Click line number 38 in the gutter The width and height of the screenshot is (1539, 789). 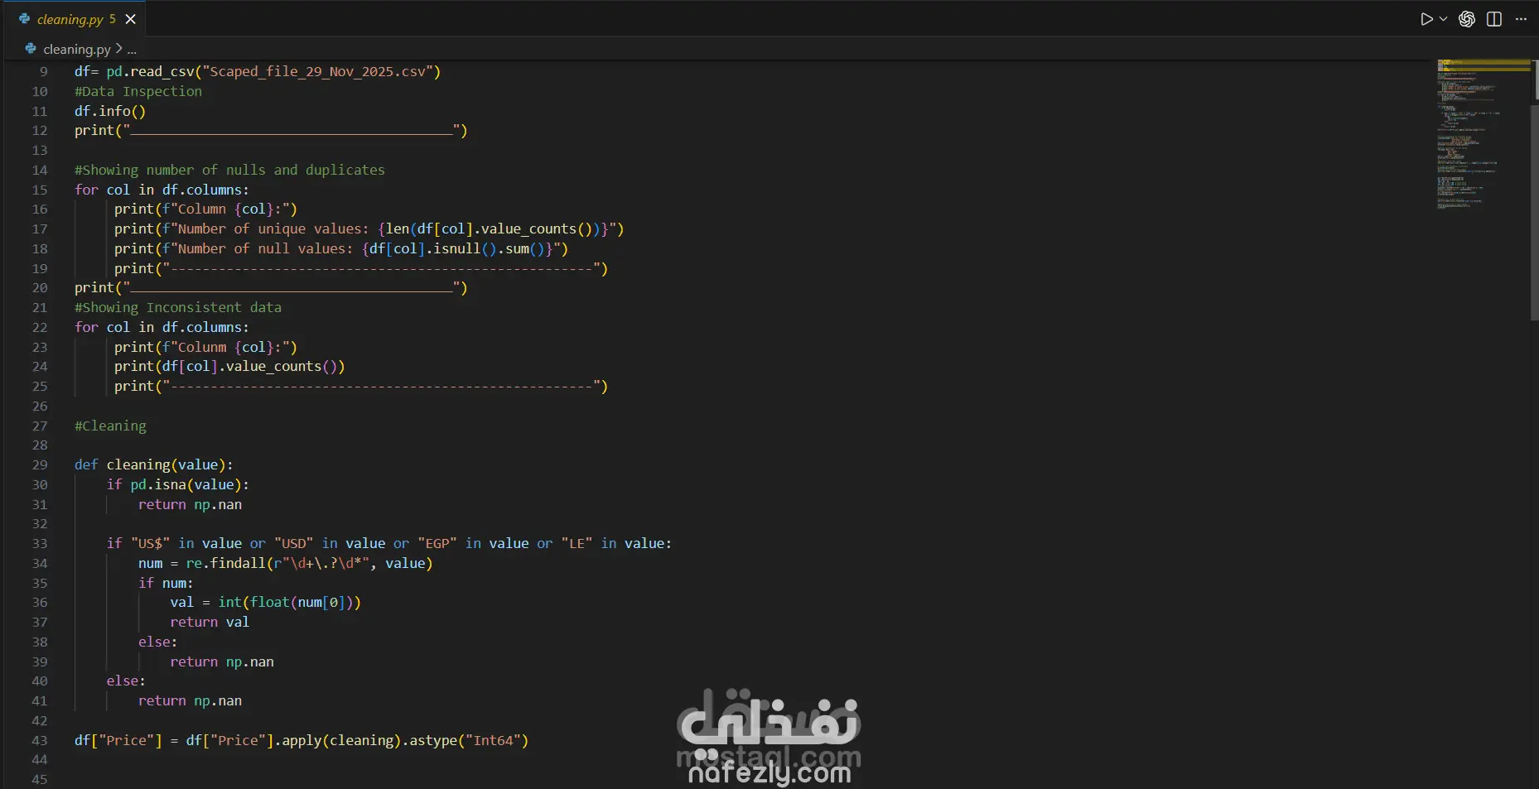pyautogui.click(x=40, y=642)
